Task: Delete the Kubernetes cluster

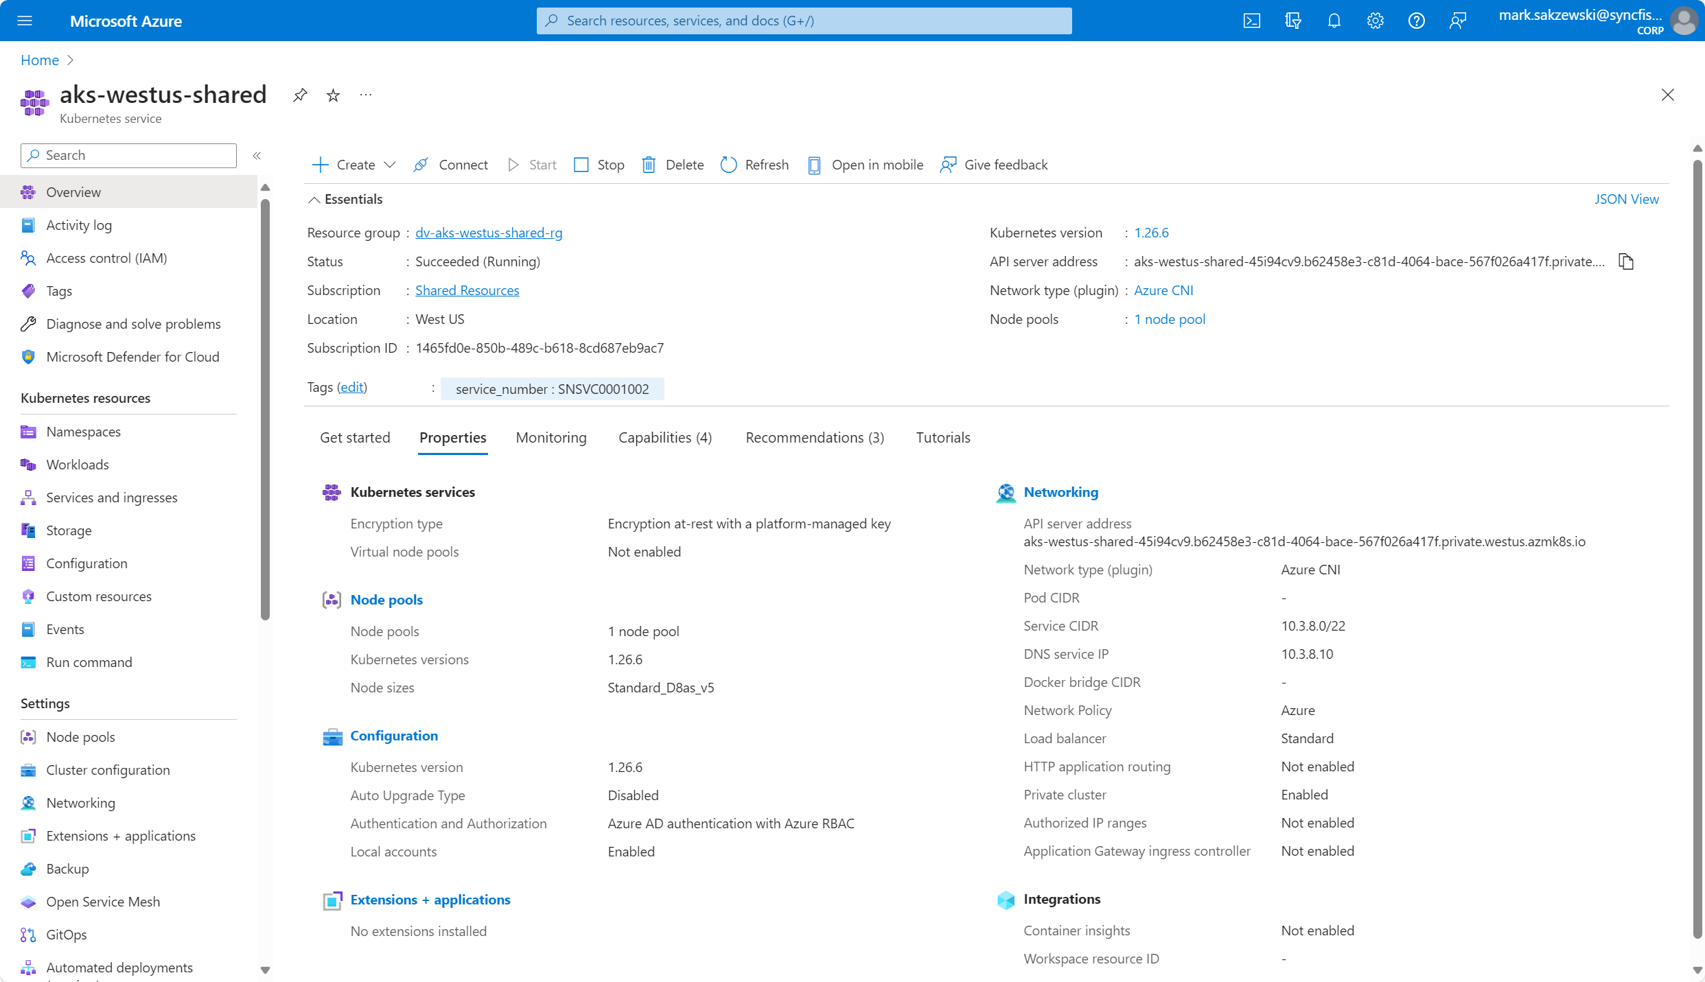Action: click(673, 165)
